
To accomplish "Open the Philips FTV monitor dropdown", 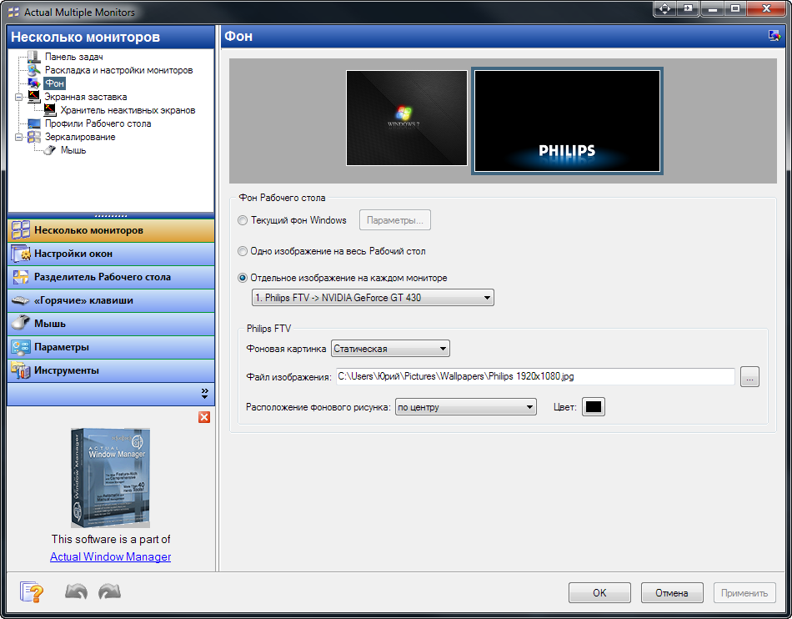I will [373, 298].
